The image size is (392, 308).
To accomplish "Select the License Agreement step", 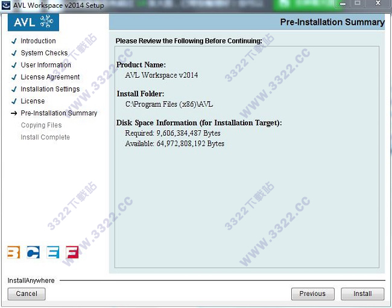I will click(x=50, y=77).
